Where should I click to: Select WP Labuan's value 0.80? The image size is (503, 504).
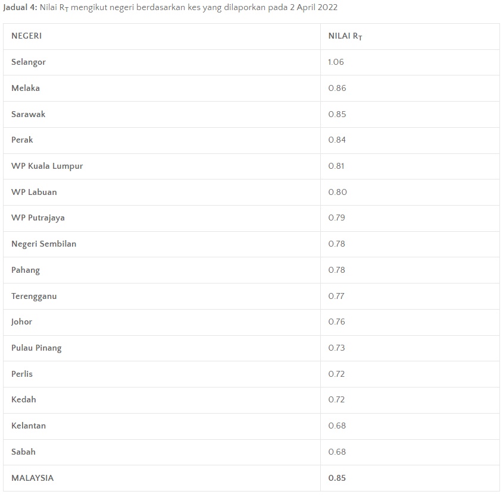[338, 192]
